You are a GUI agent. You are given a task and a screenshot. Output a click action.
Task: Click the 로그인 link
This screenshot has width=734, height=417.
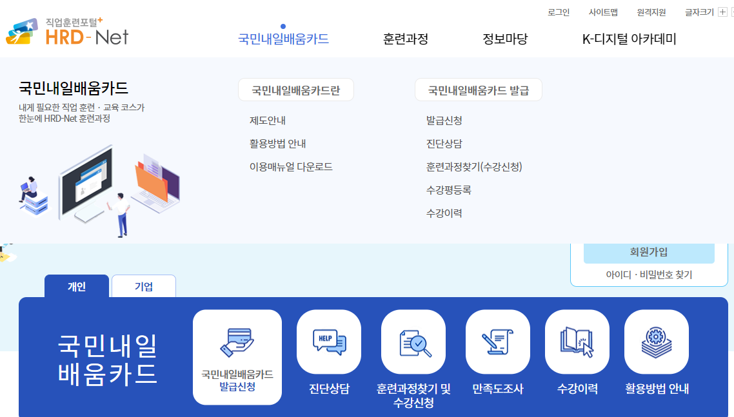[x=559, y=12]
